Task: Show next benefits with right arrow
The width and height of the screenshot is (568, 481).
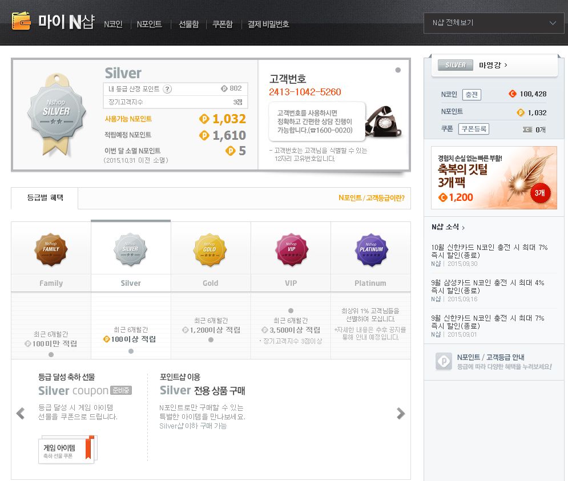Action: tap(401, 414)
